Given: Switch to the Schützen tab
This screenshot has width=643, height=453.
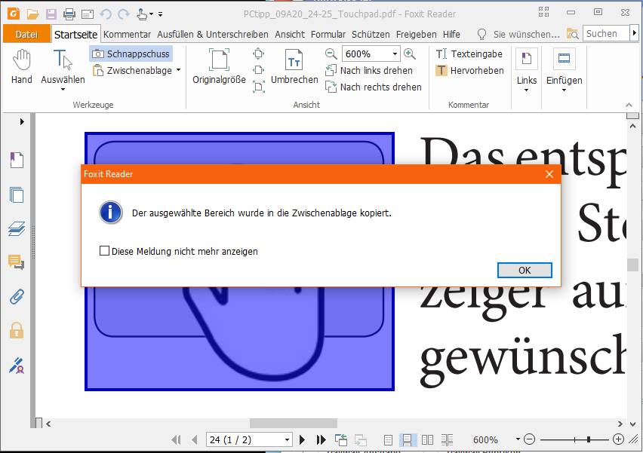Looking at the screenshot, I should click(x=371, y=35).
